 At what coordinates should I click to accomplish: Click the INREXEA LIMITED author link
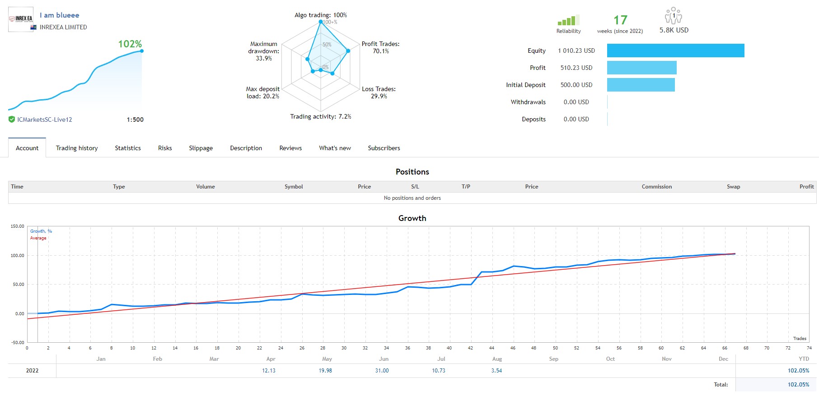[x=63, y=27]
